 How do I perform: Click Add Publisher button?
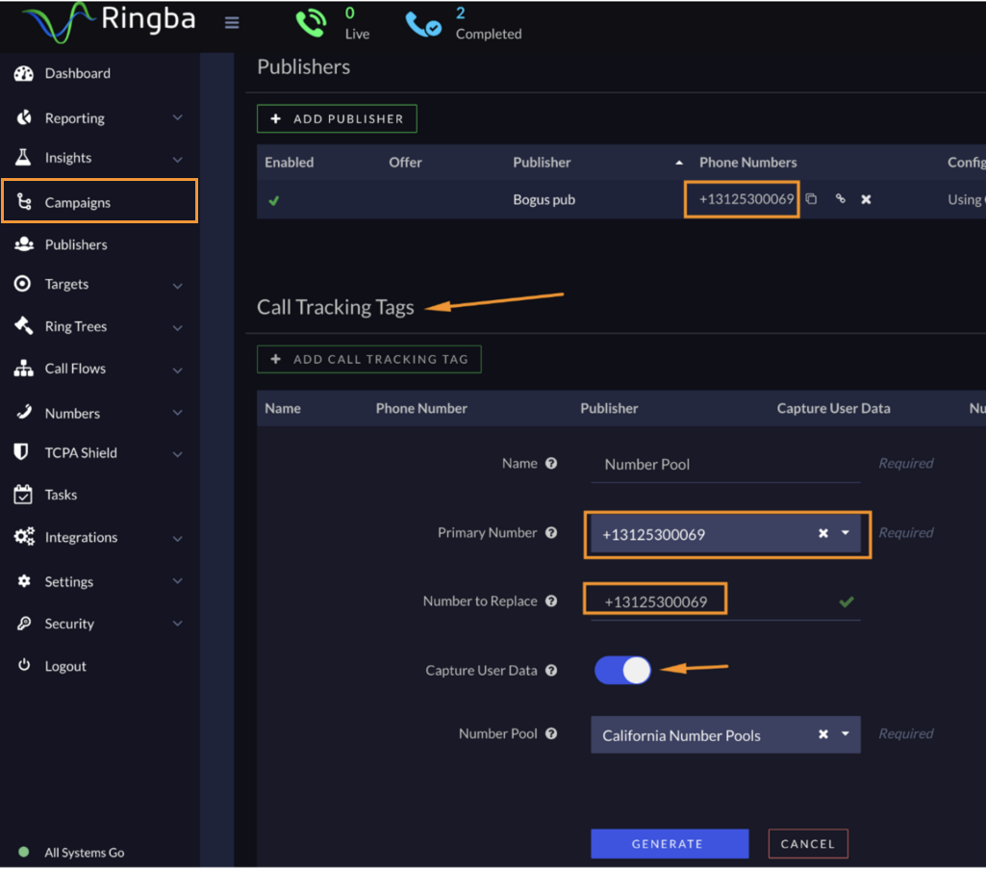337,119
